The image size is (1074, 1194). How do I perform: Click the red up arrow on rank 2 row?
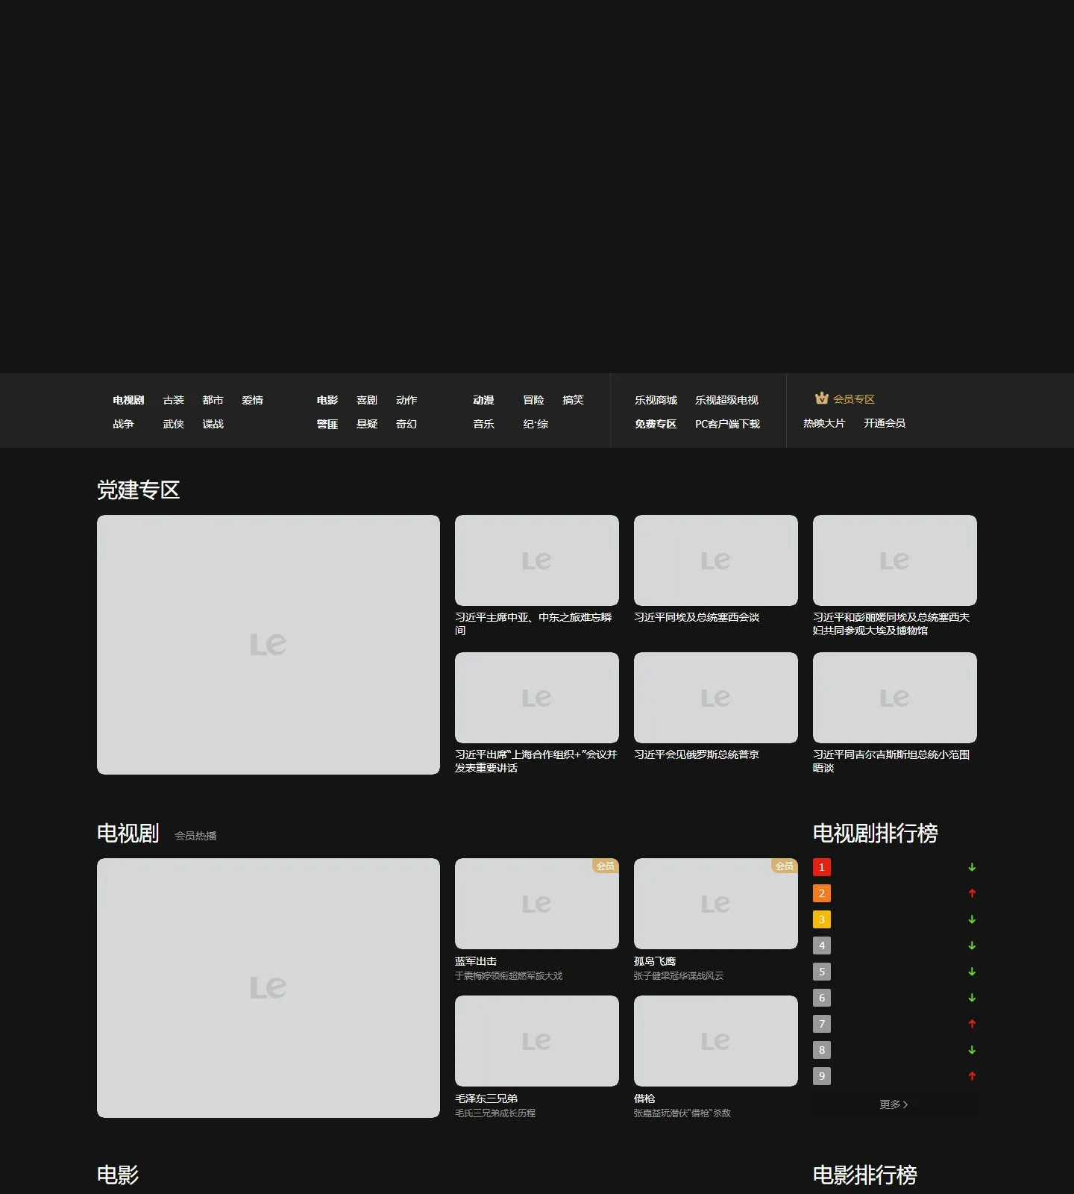pos(972,893)
